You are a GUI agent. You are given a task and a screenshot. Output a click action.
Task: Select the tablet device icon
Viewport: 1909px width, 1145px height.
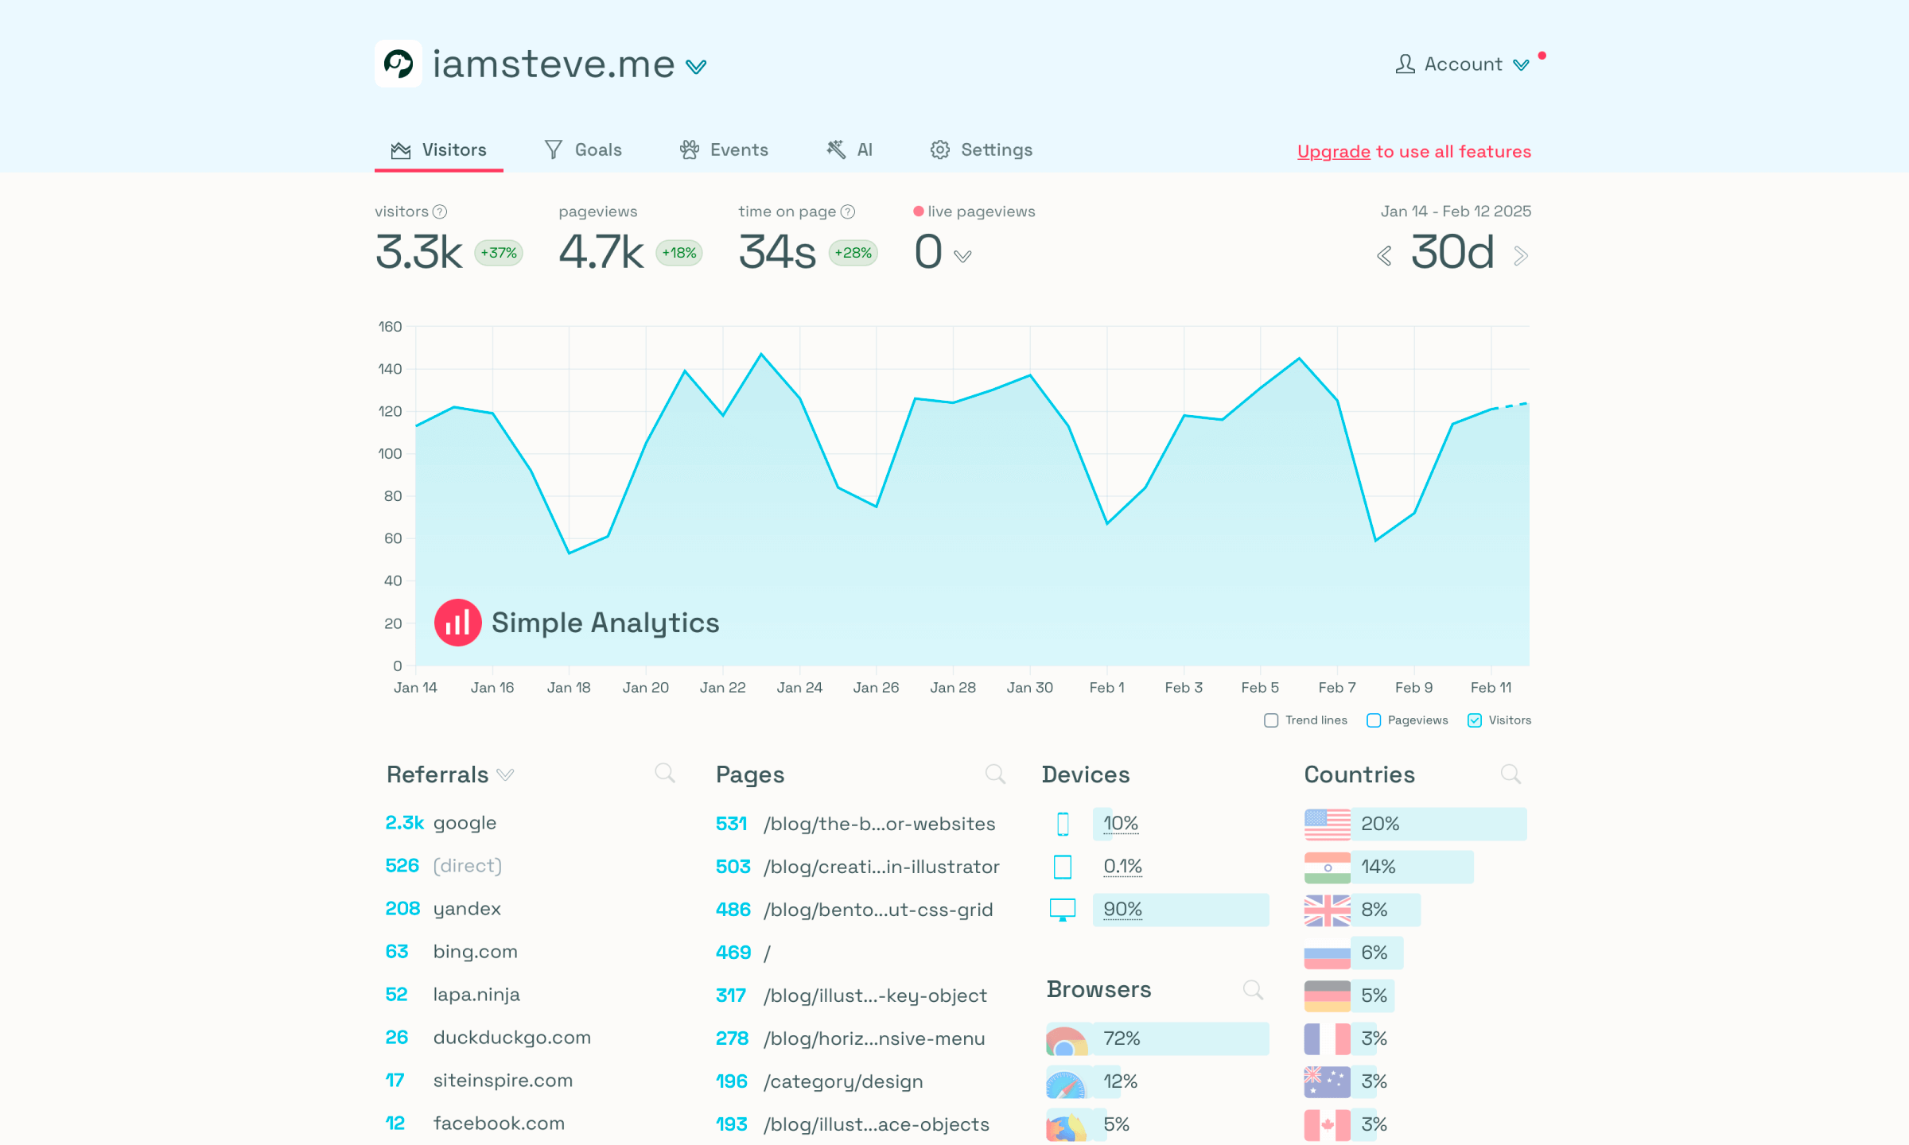pos(1063,867)
